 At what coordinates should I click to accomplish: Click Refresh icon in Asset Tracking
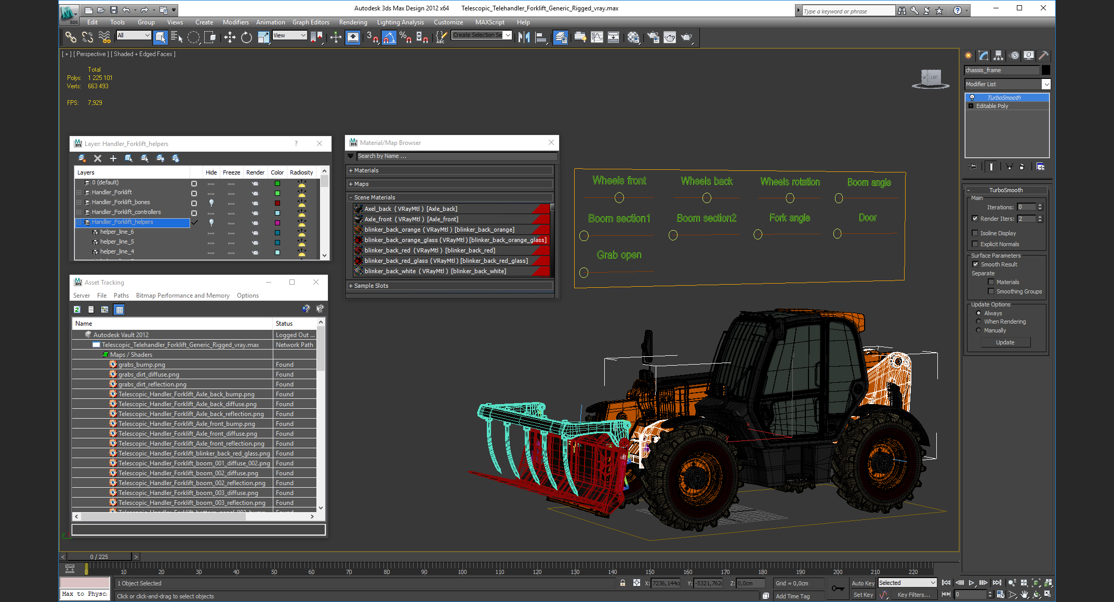77,310
